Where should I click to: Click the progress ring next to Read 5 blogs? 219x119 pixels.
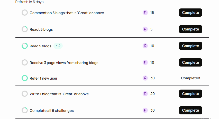coord(25,46)
